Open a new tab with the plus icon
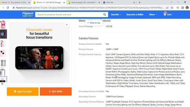Viewport: 190px width, 107px height. coord(140,2)
